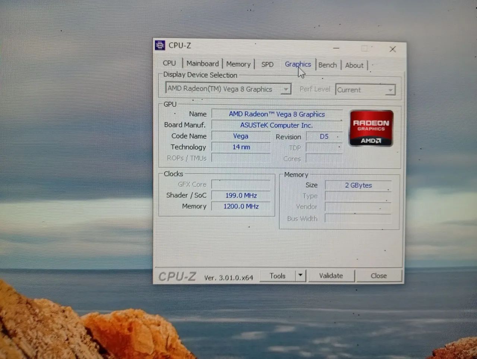
Task: Click the empty Cores field
Action: pos(324,159)
